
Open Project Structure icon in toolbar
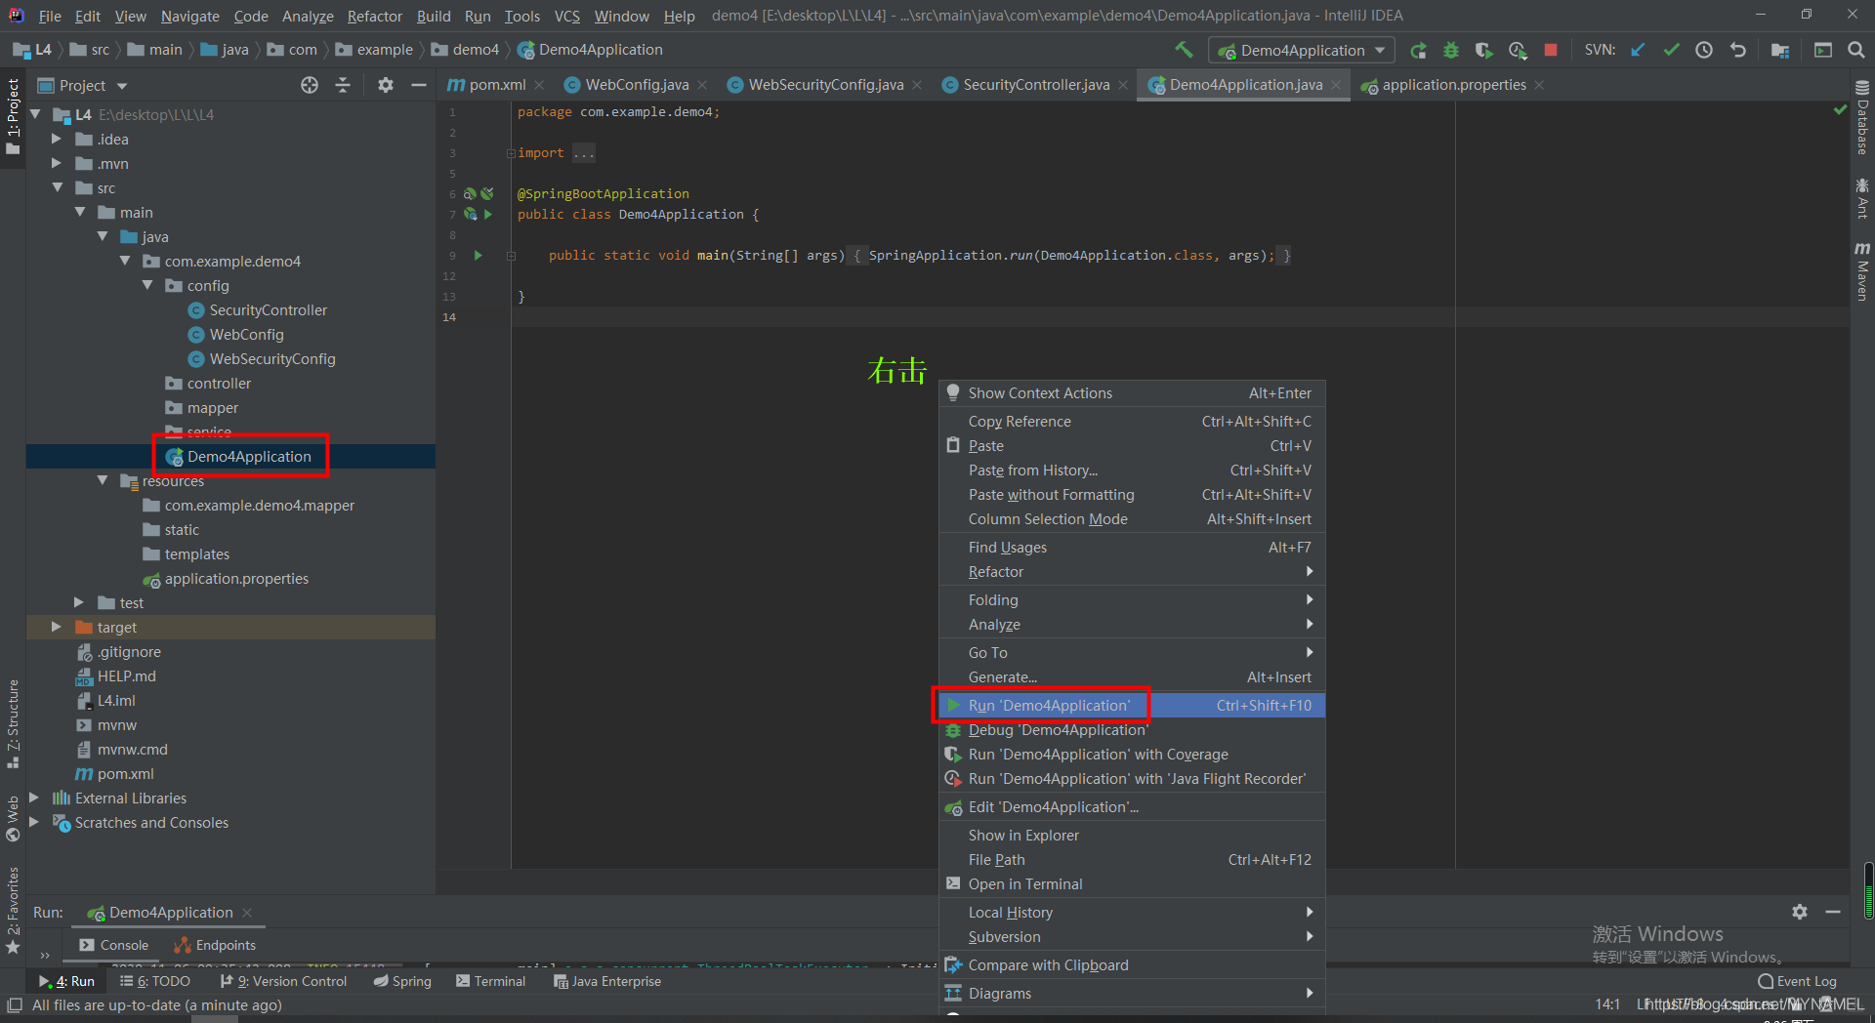click(x=1780, y=50)
